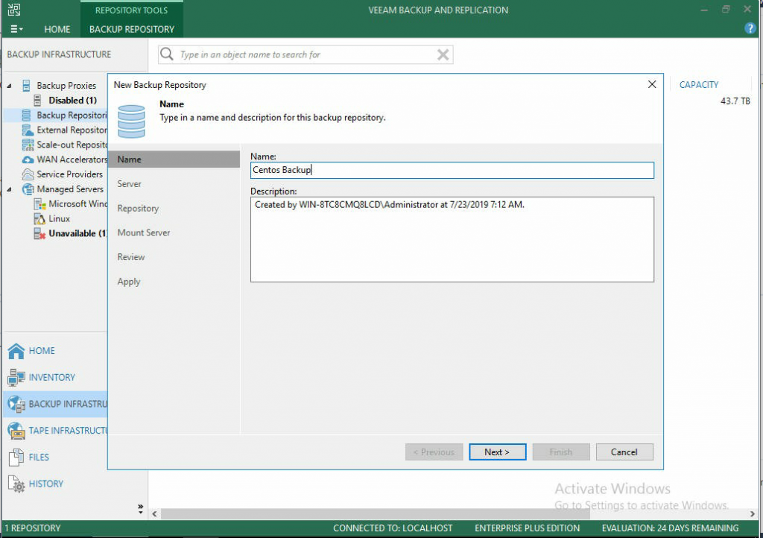Click the < Previous button

[434, 452]
